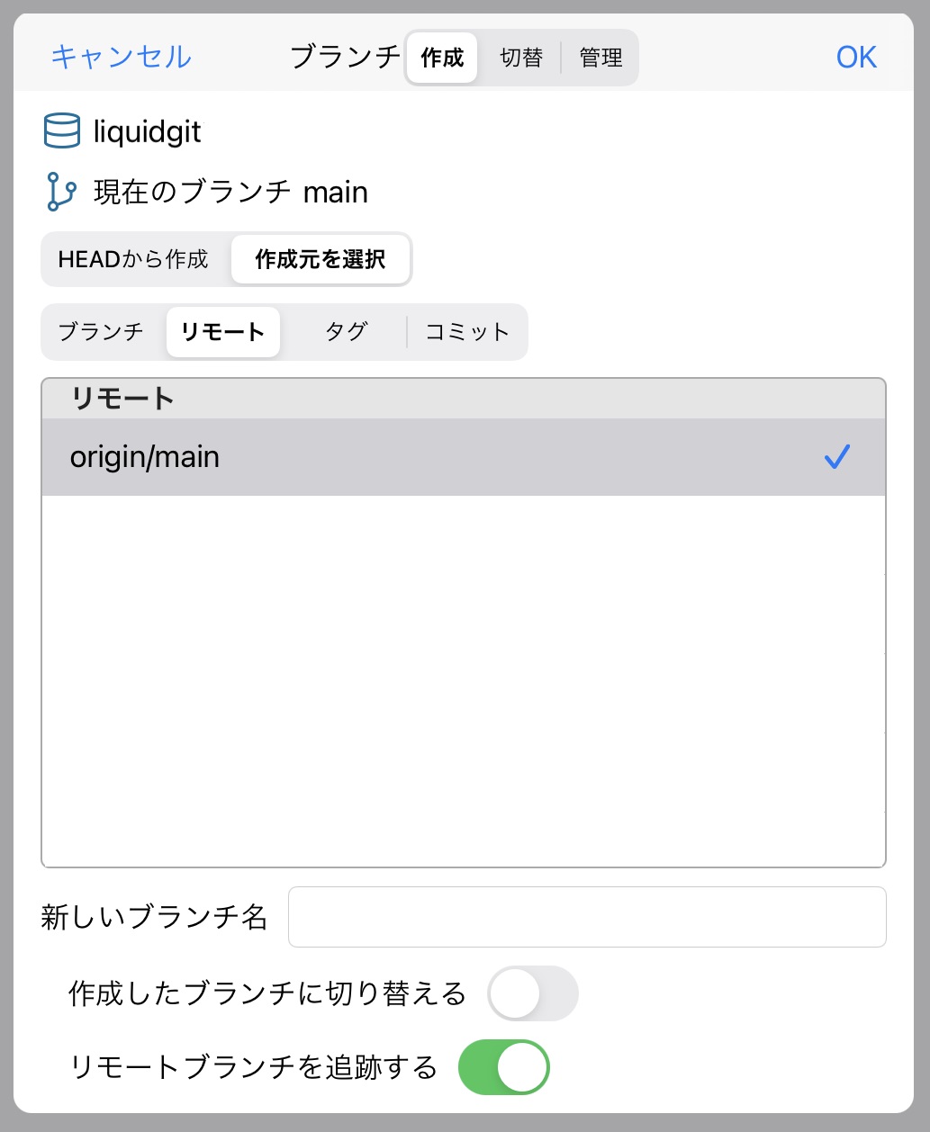The height and width of the screenshot is (1132, 930).
Task: Show the コミット source list
Action: coord(467,332)
